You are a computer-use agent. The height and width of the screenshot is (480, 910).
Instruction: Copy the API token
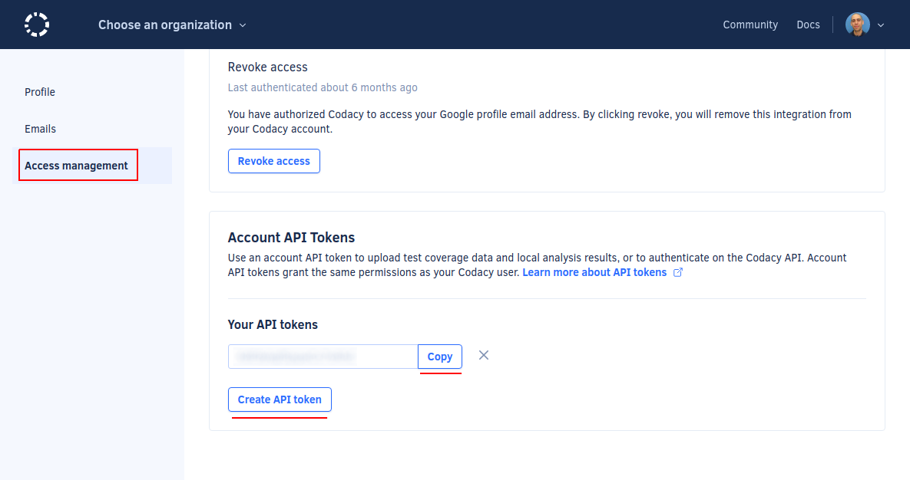(440, 357)
